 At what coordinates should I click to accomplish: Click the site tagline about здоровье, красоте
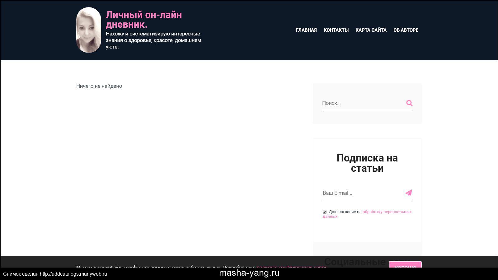(x=153, y=40)
